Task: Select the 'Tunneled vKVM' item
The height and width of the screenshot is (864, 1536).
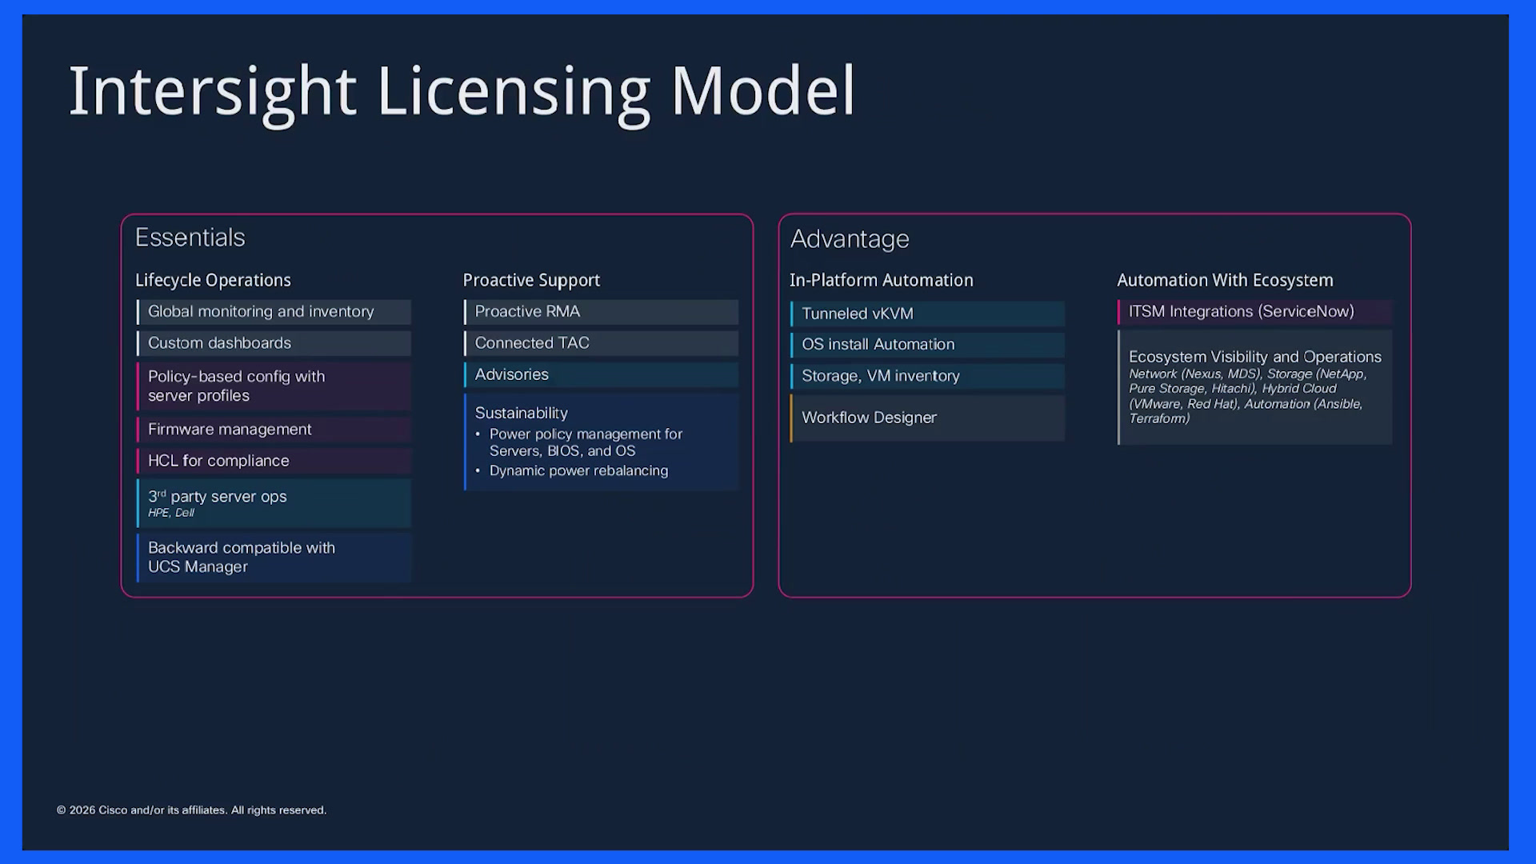Action: [927, 314]
